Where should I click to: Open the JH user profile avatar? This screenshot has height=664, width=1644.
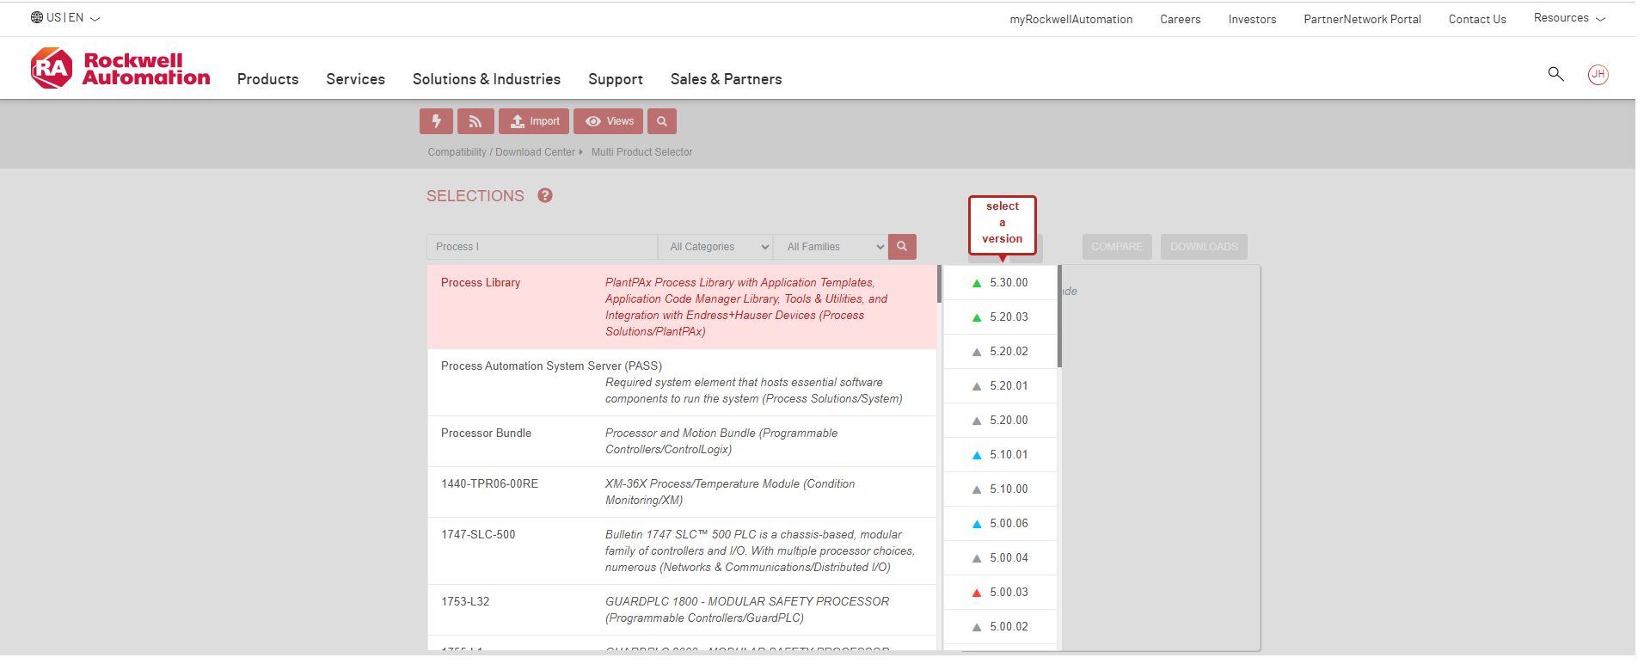[1598, 75]
